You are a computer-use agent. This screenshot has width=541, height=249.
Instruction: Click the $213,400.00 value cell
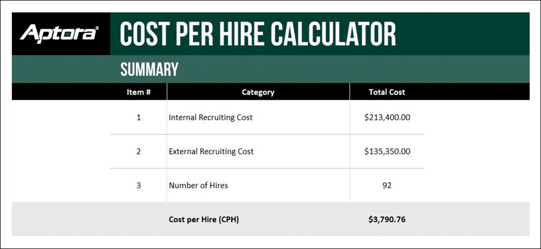[x=387, y=117]
